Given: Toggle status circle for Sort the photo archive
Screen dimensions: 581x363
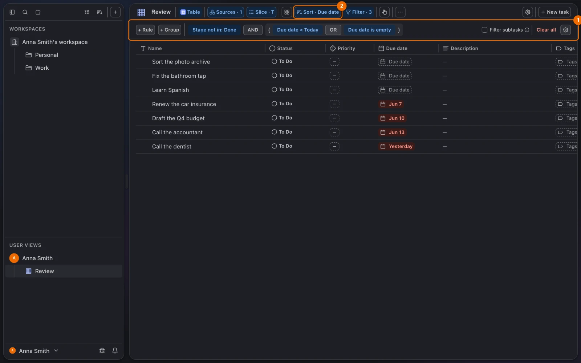Looking at the screenshot, I should [x=274, y=61].
